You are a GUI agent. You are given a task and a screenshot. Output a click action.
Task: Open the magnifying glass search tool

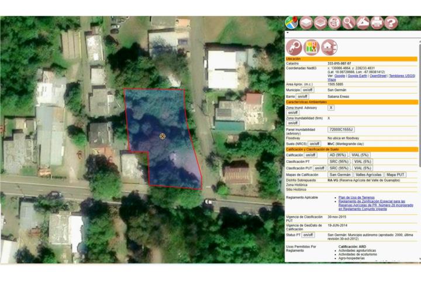[x=348, y=23]
